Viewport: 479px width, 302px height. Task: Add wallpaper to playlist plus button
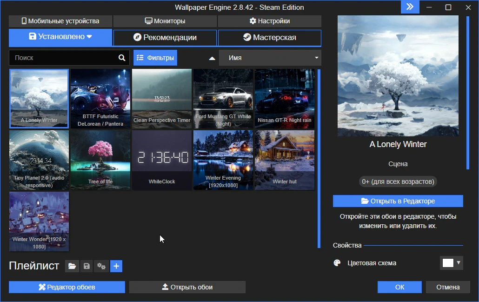(116, 266)
